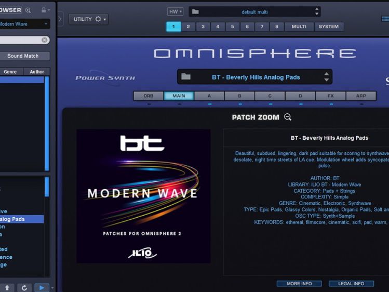Click the patch list scrollbar
This screenshot has height=292, width=389.
tap(47, 187)
